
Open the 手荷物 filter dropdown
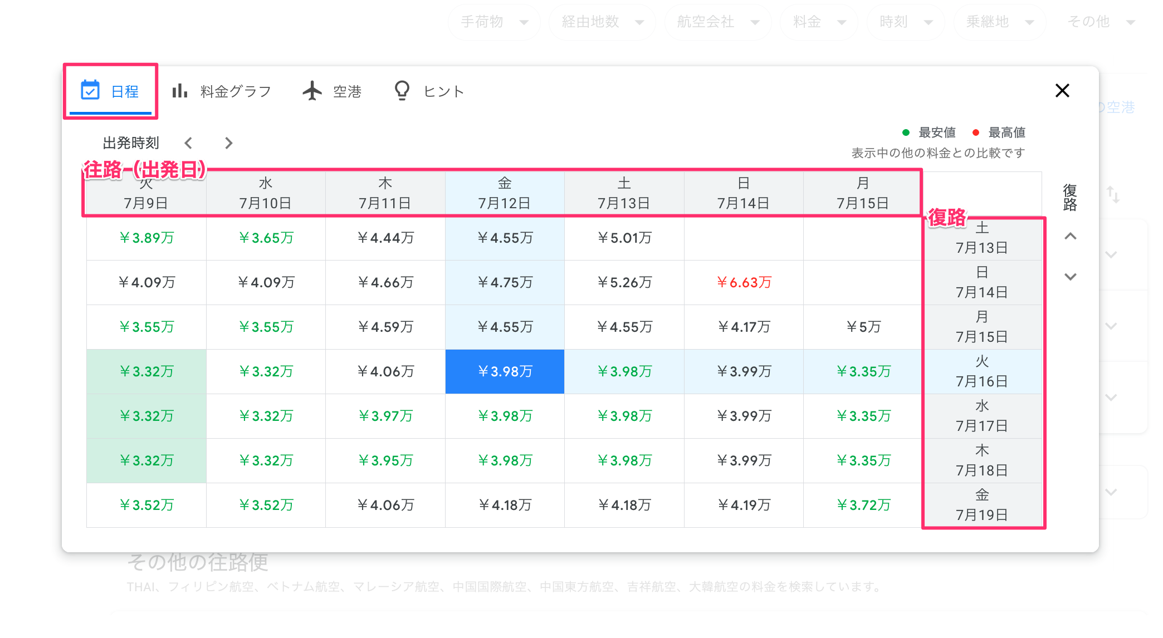[x=494, y=22]
